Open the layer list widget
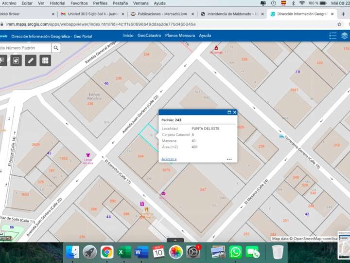Image resolution: width=350 pixels, height=263 pixels. 345,36
